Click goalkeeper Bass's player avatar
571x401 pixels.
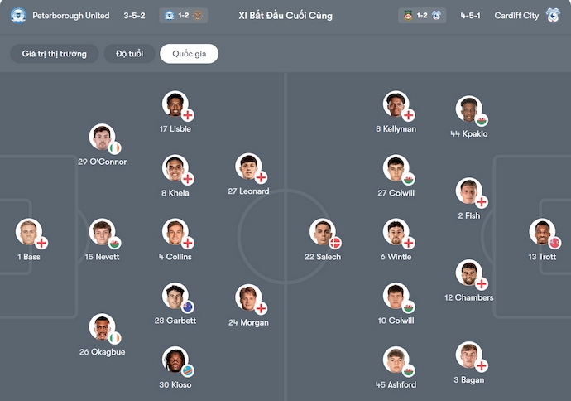[29, 231]
